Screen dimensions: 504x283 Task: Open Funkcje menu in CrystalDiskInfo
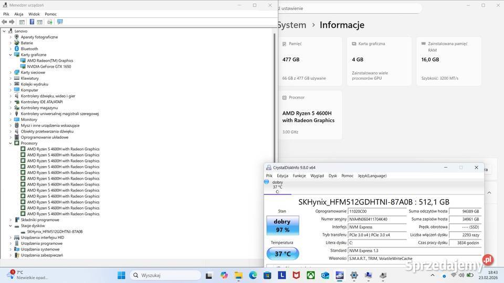tap(299, 176)
